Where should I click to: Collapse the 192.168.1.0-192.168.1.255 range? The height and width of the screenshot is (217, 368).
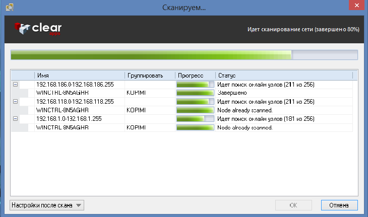click(15, 119)
